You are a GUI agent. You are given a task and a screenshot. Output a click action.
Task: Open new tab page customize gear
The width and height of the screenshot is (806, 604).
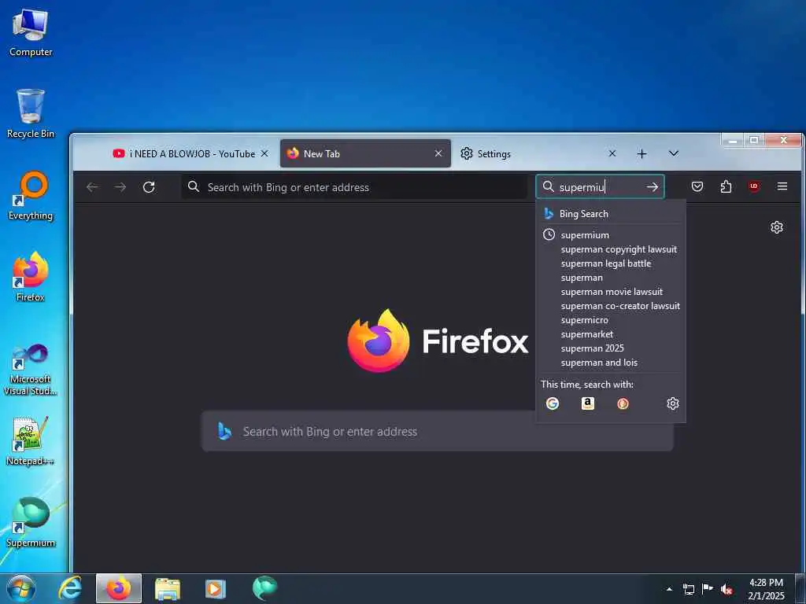tap(777, 227)
